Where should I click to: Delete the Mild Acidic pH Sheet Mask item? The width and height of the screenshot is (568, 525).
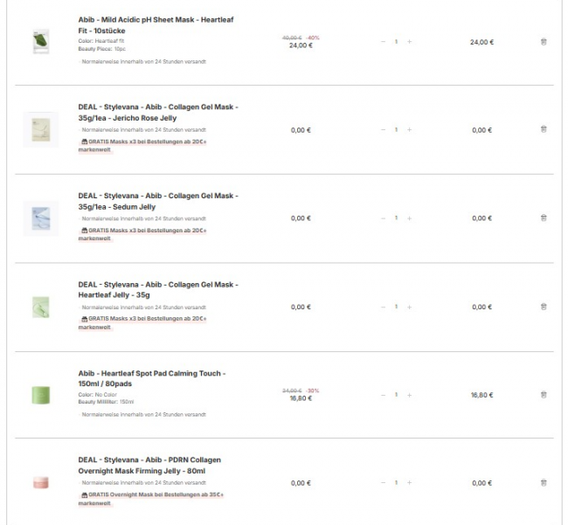[x=543, y=41]
